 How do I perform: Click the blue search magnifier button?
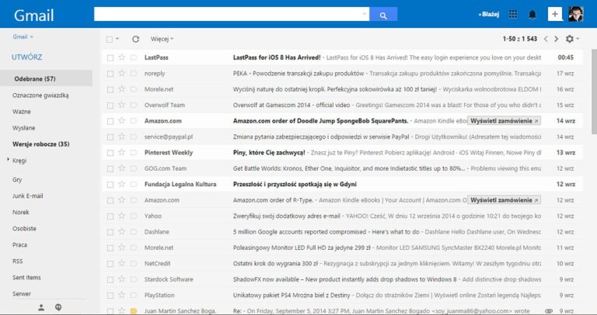(383, 15)
